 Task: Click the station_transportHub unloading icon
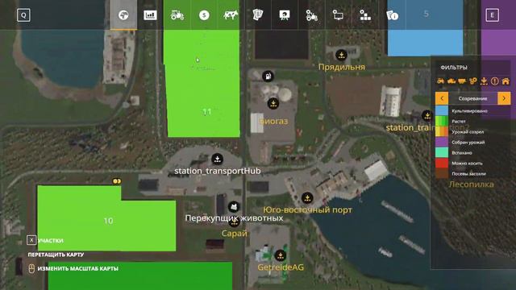point(217,159)
